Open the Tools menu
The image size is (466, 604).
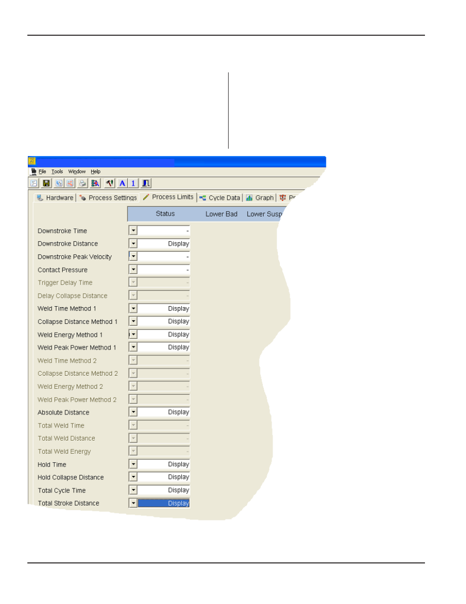click(57, 172)
